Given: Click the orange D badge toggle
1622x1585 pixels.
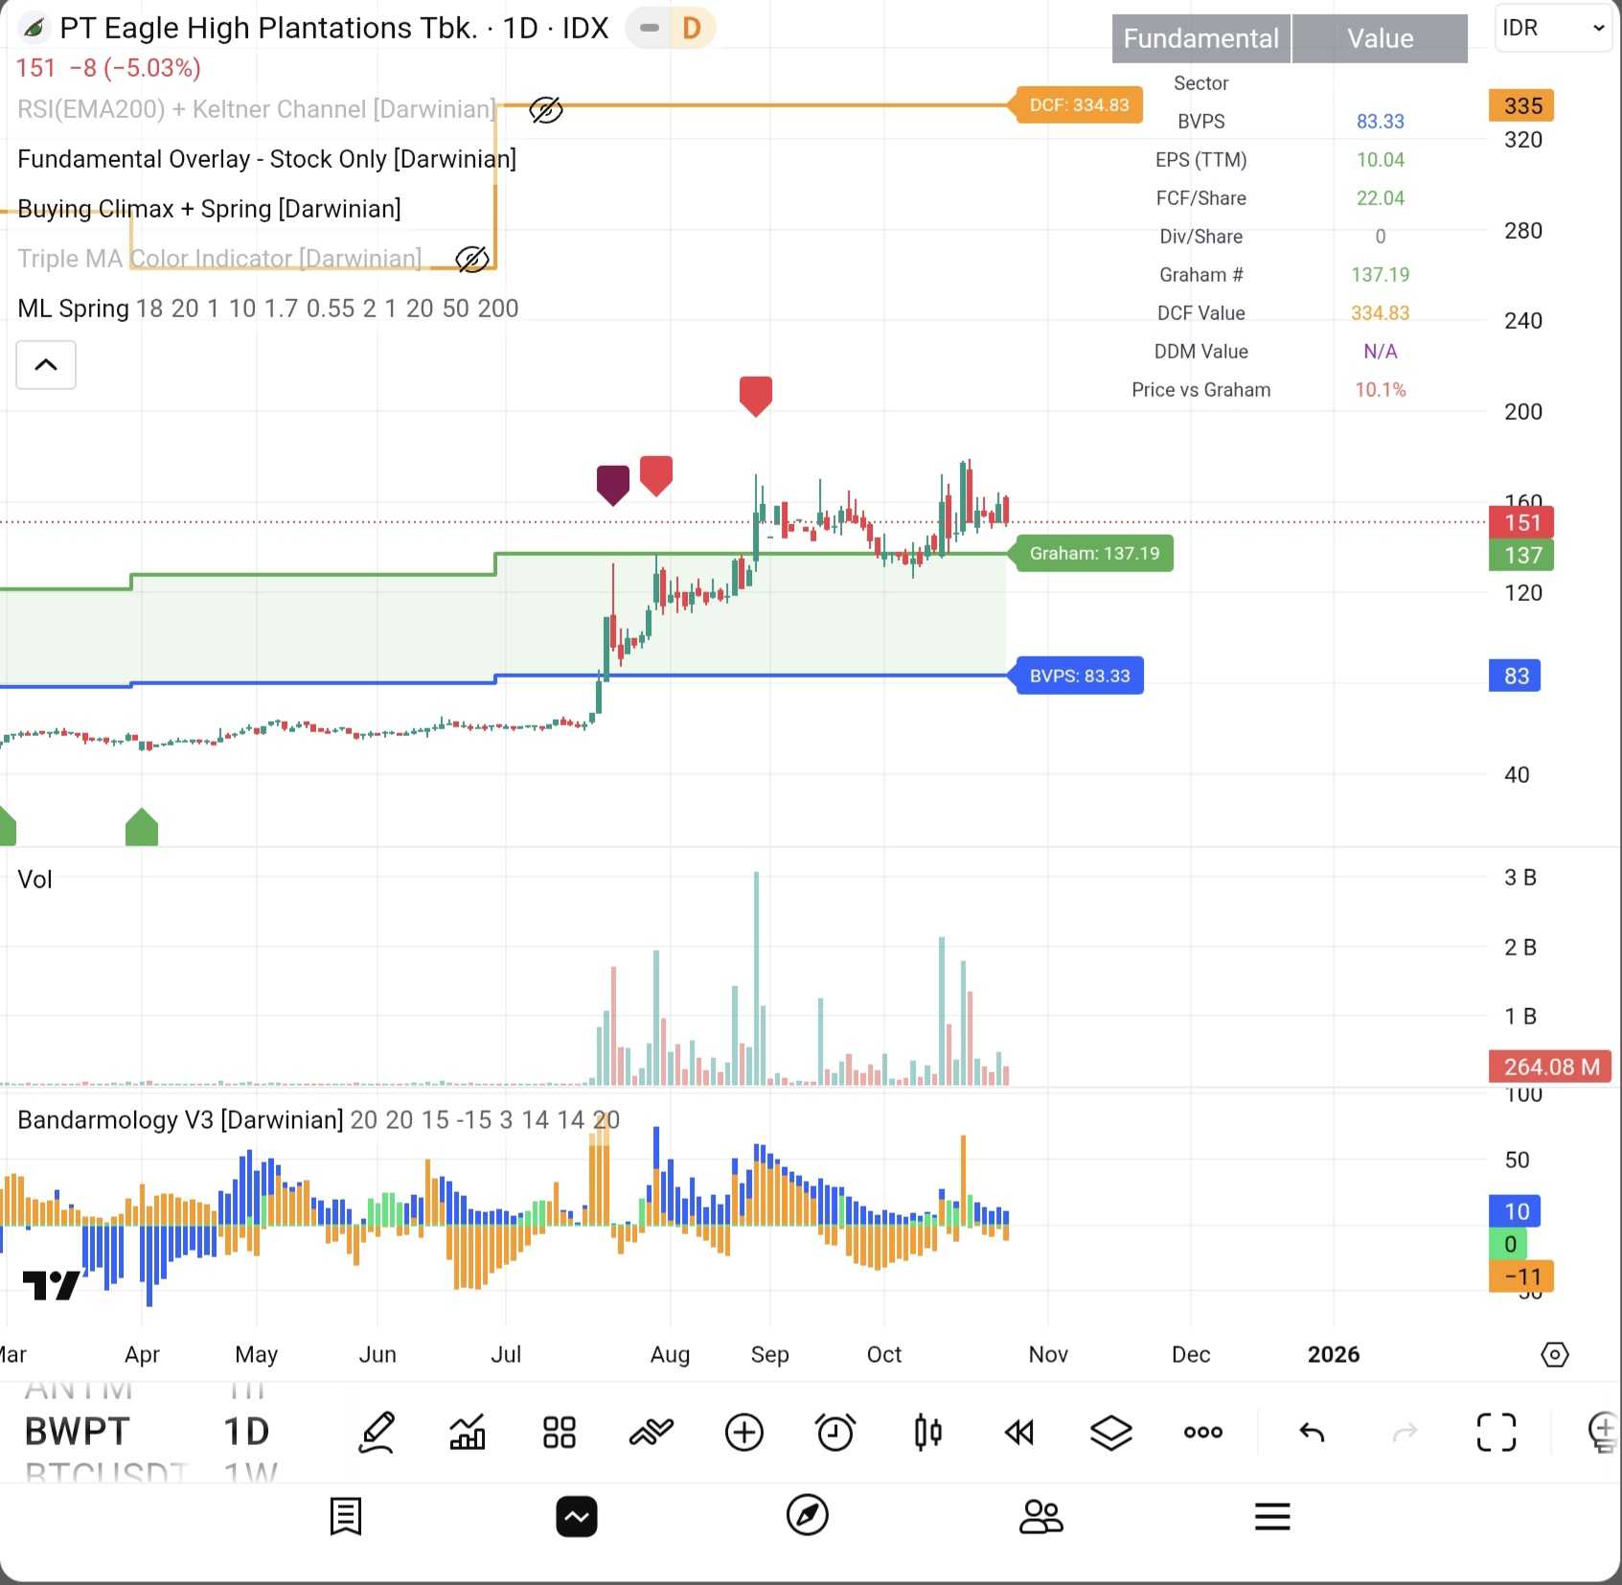Looking at the screenshot, I should tap(692, 28).
